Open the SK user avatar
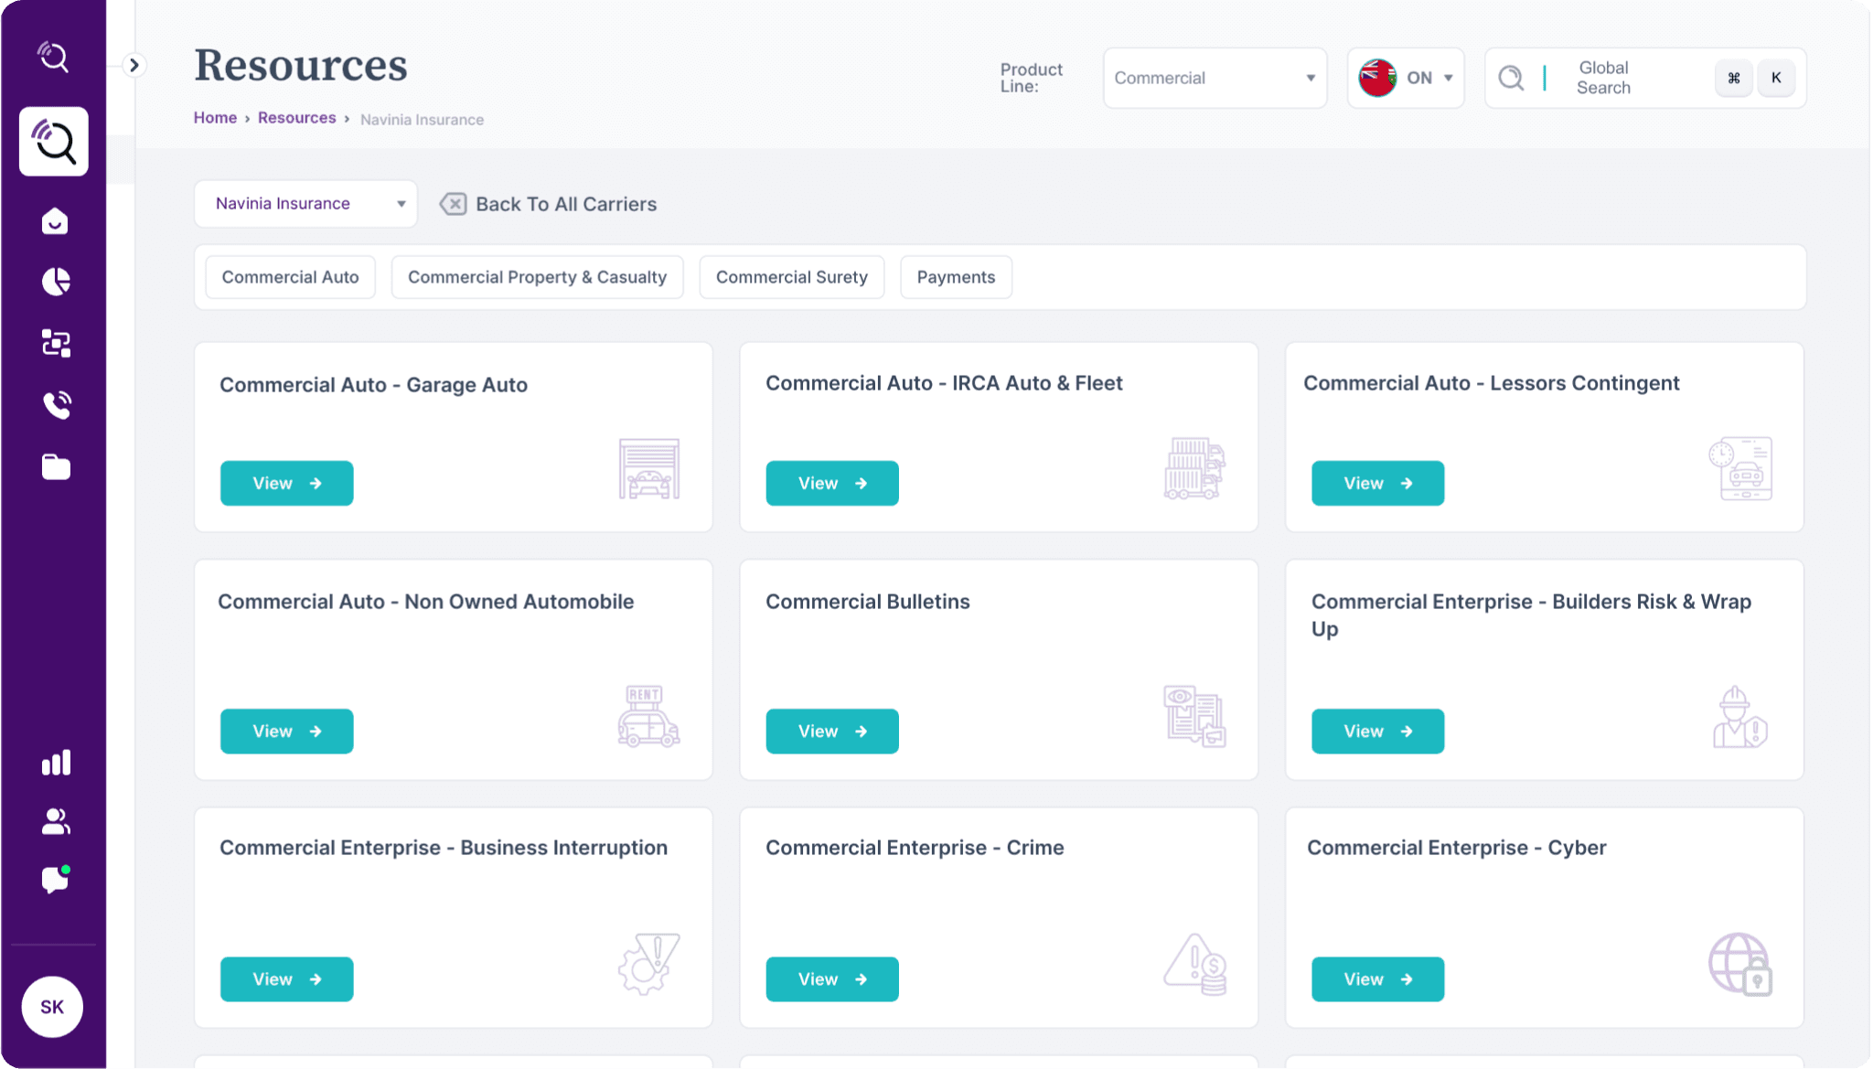The width and height of the screenshot is (1873, 1069). pos(52,1007)
